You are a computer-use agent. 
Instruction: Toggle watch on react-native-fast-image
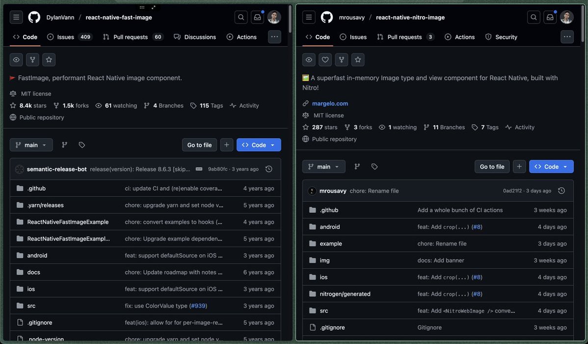pyautogui.click(x=16, y=60)
